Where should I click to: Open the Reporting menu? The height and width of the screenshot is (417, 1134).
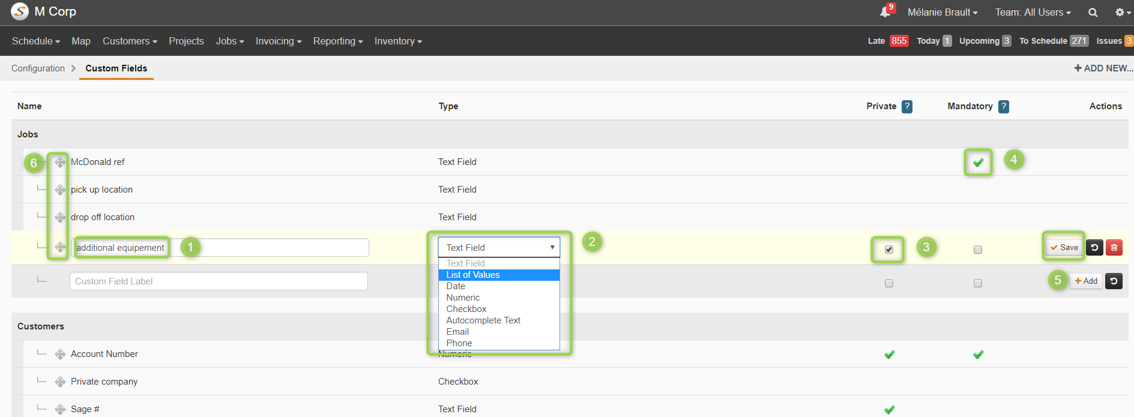(x=338, y=41)
